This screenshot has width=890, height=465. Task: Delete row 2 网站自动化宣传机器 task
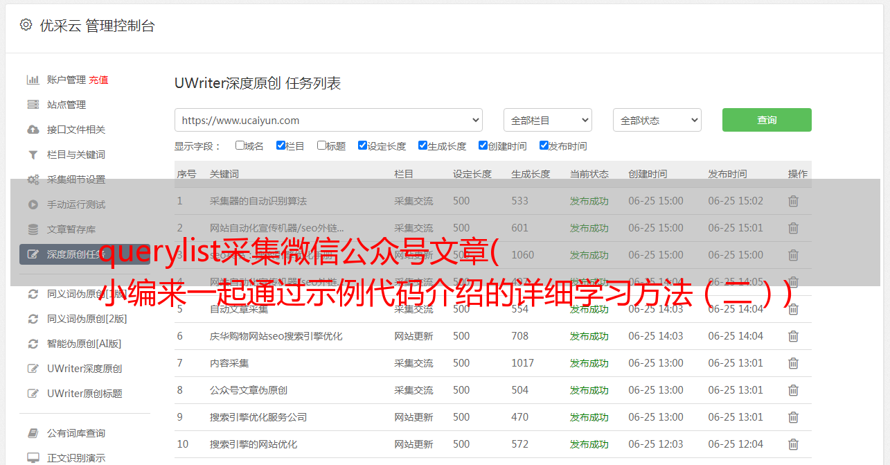click(793, 228)
